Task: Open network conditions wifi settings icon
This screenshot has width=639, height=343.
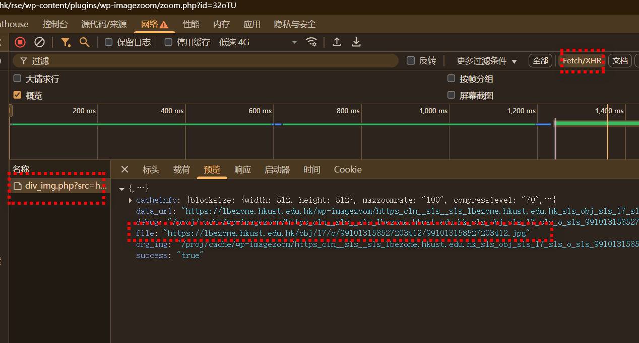Action: pyautogui.click(x=311, y=42)
